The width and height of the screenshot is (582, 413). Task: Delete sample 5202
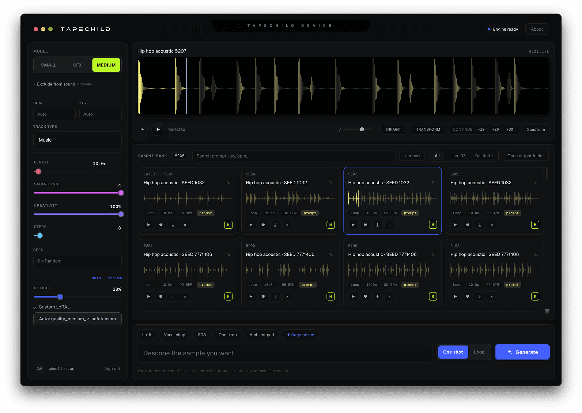(x=492, y=225)
